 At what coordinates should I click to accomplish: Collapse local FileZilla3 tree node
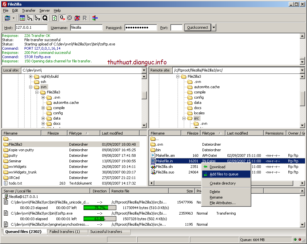click(37, 92)
